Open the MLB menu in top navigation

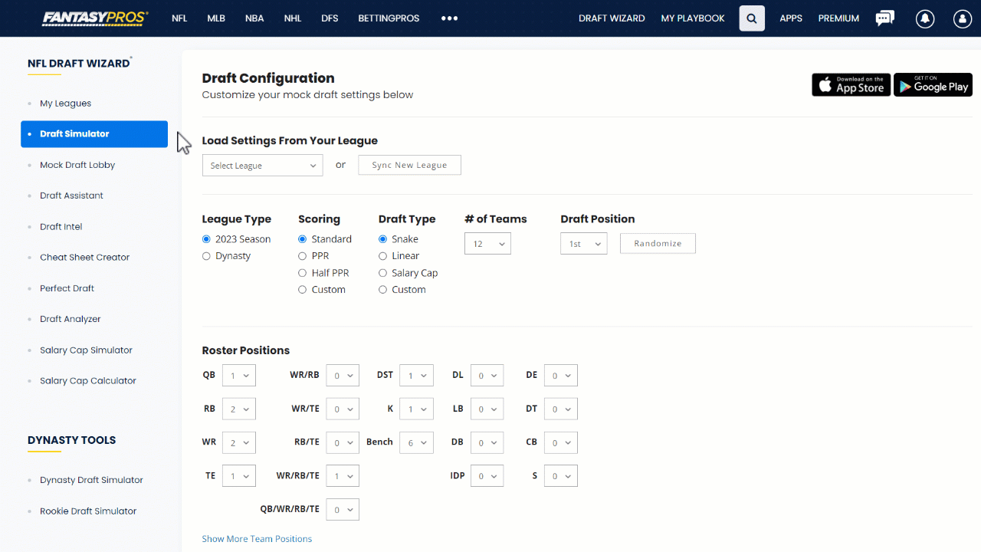click(216, 18)
